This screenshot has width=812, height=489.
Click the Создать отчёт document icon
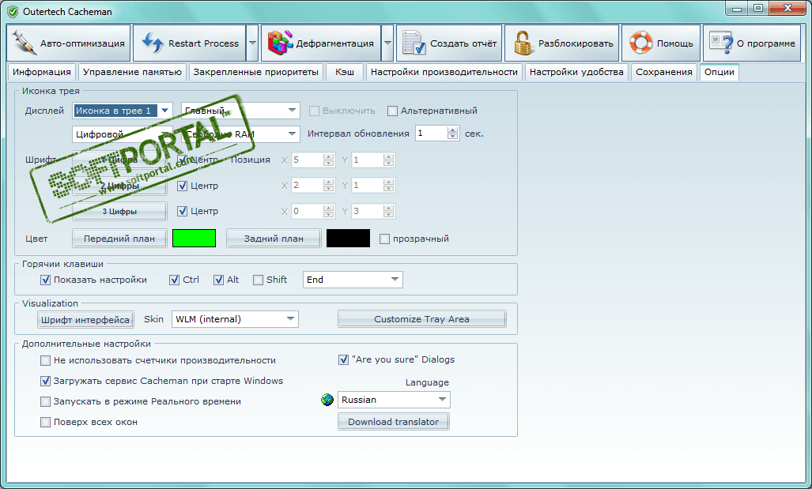pyautogui.click(x=414, y=43)
